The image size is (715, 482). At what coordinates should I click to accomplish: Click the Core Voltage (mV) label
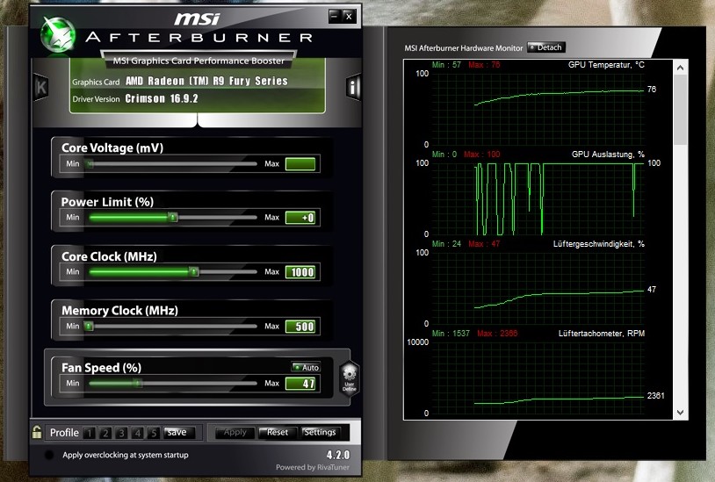112,147
